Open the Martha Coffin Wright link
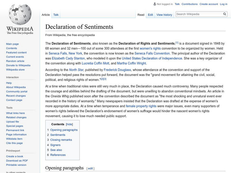This screenshot has width=231, height=173. [x=131, y=63]
